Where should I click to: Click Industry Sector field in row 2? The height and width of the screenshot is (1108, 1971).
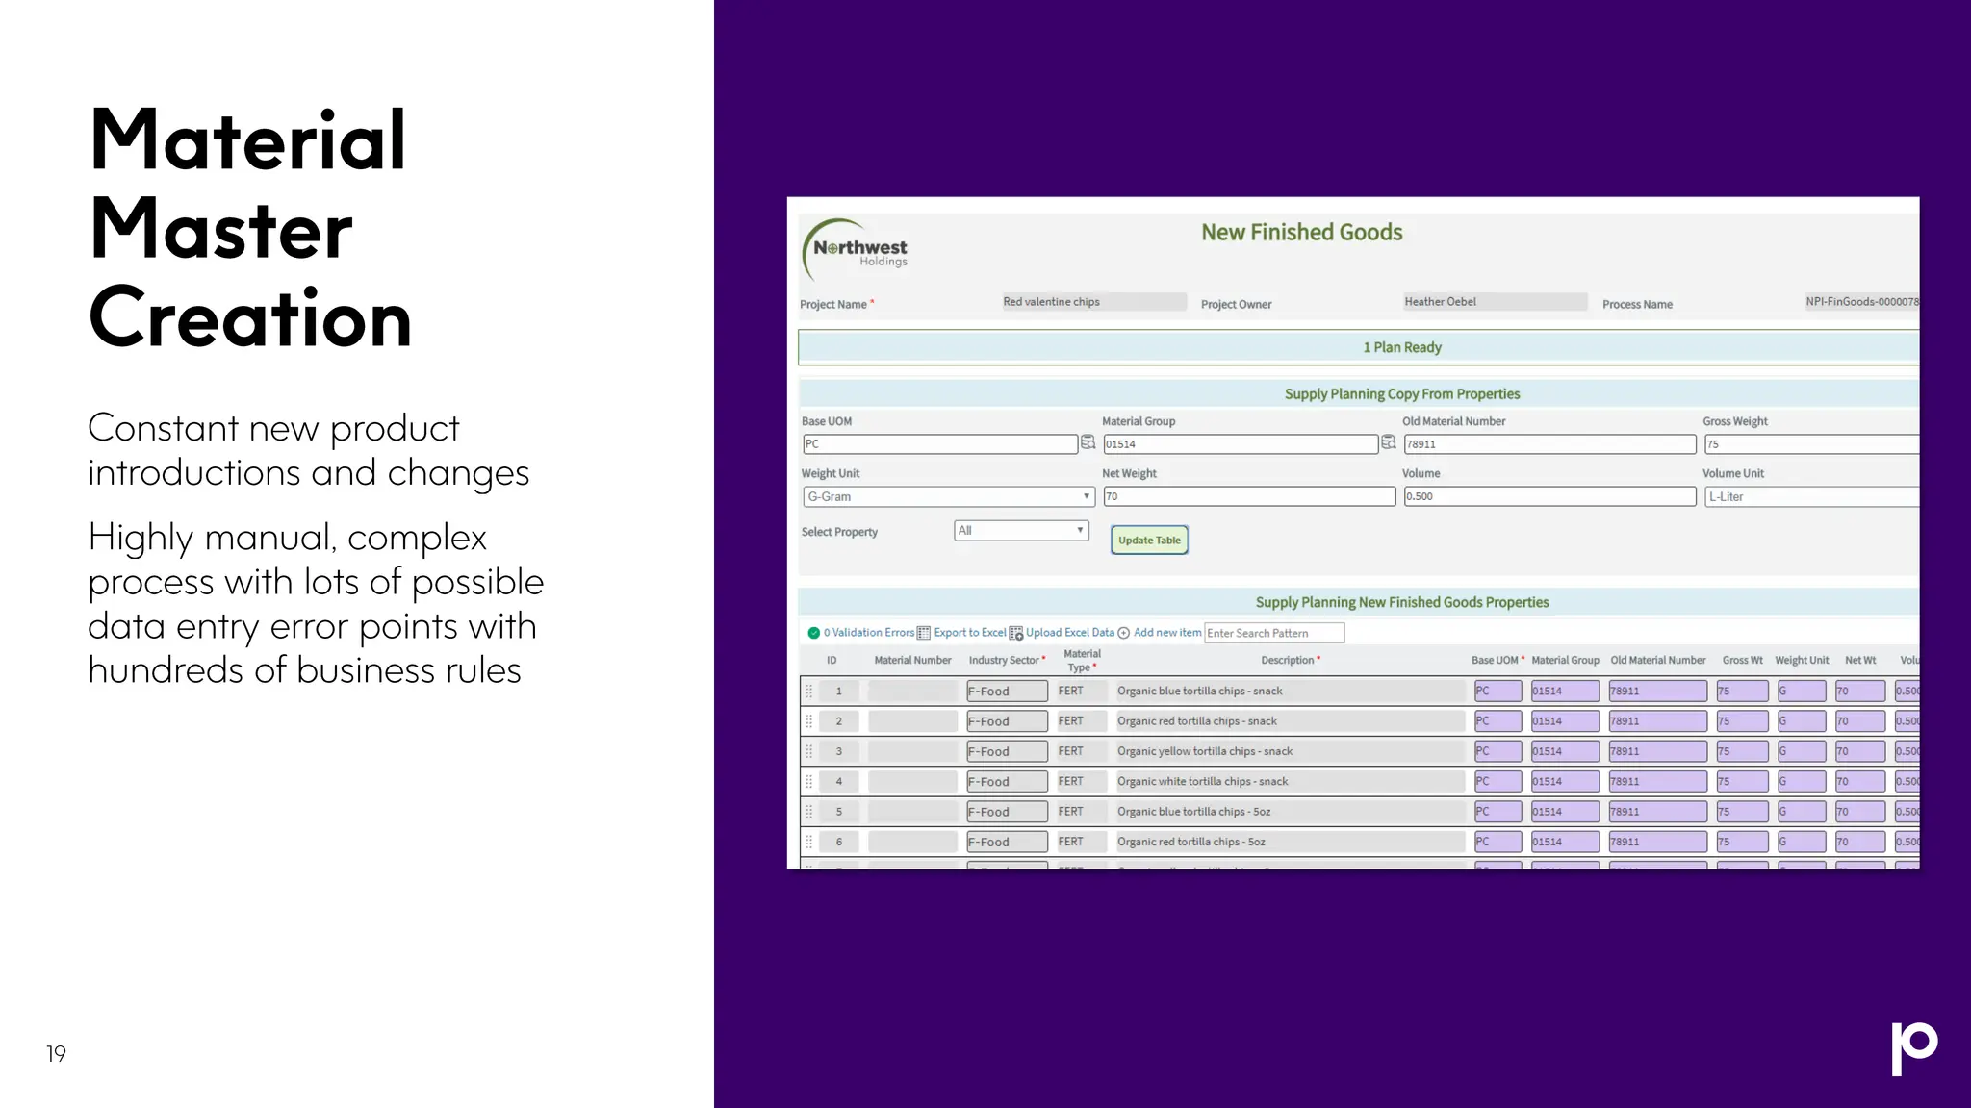point(1007,721)
